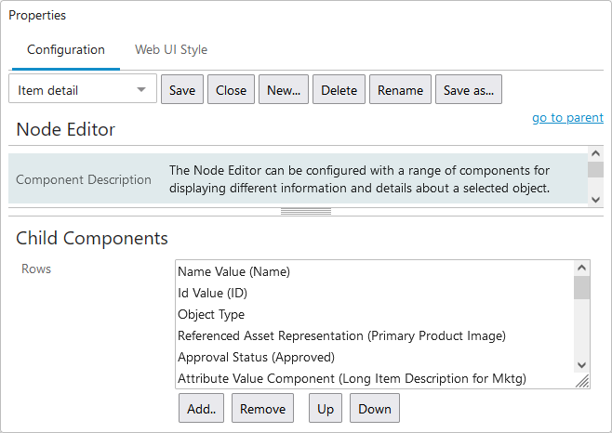Viewport: 612px width, 433px height.
Task: Follow the go to parent link
Action: [x=568, y=117]
